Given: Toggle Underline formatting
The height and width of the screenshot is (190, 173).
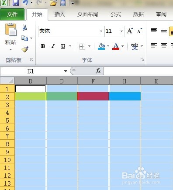Looking at the screenshot, I should (63, 46).
